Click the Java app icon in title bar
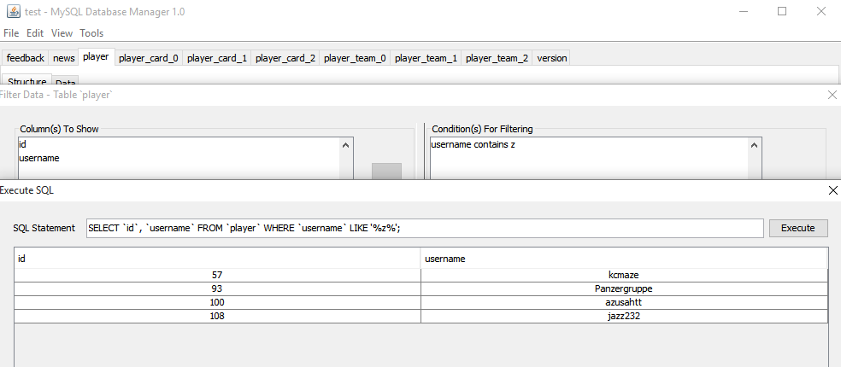This screenshot has width=841, height=367. 14,11
